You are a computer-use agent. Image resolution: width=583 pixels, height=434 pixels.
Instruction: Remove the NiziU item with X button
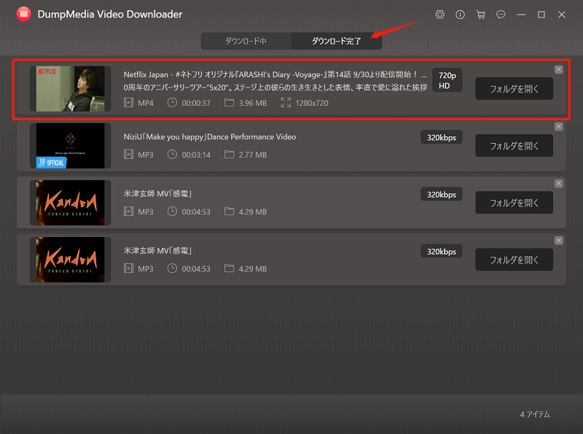tap(558, 126)
